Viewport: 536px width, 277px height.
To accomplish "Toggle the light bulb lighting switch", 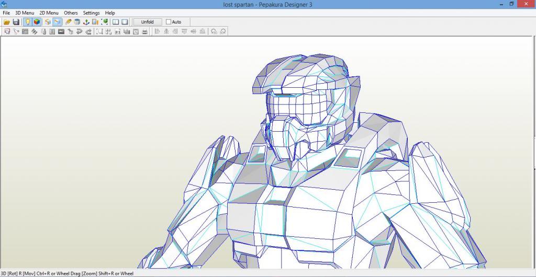I will (27, 22).
